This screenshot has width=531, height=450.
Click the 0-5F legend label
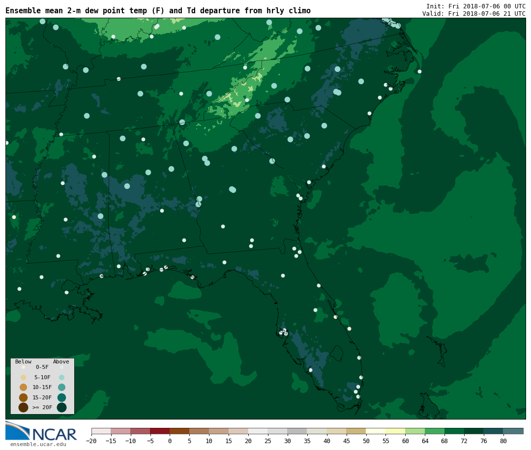coord(42,367)
